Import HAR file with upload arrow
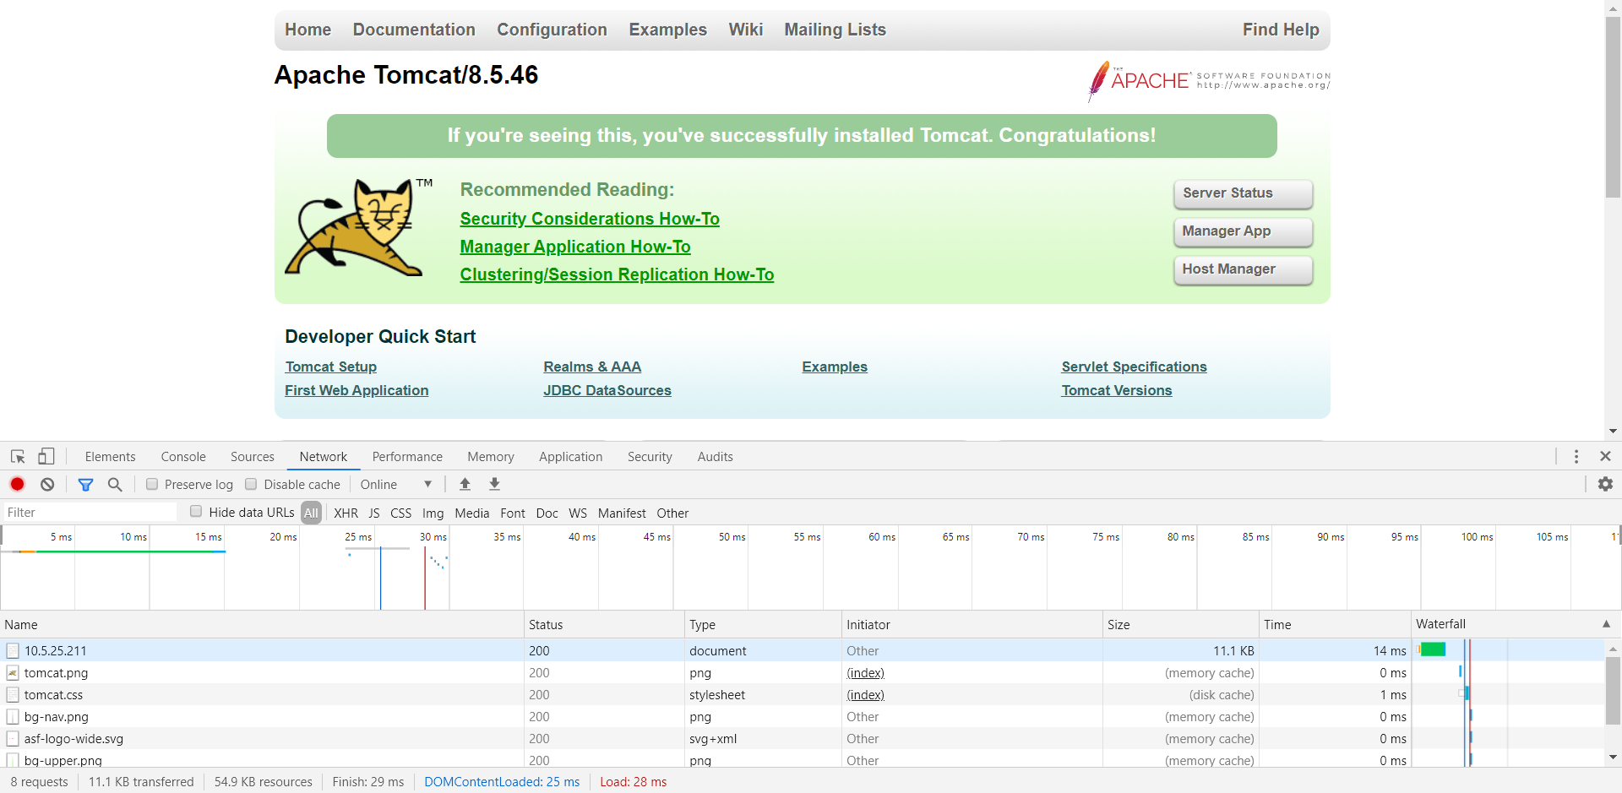 click(465, 484)
